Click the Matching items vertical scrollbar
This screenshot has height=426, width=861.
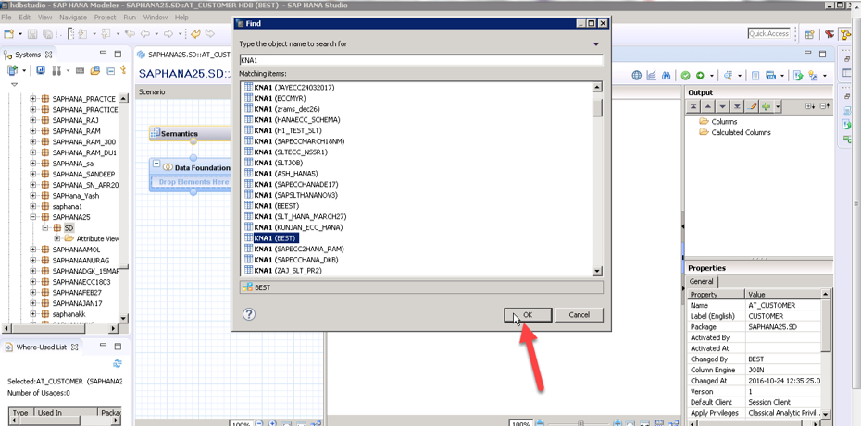[x=597, y=178]
